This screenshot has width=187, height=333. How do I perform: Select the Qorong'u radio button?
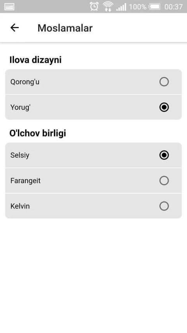pos(164,82)
